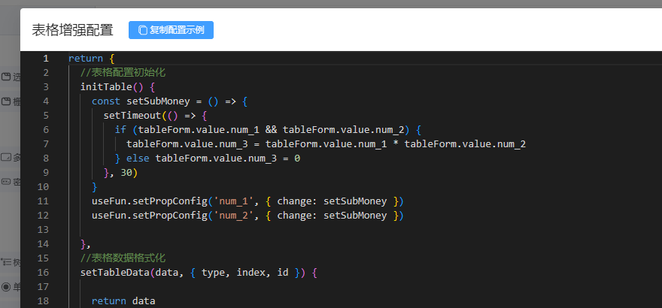The width and height of the screenshot is (662, 308).
Task: Place cursor on empty line 13
Action: pos(226,229)
